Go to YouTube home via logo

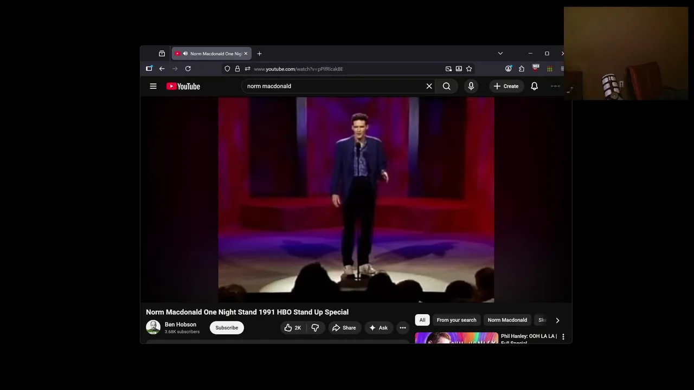coord(183,86)
